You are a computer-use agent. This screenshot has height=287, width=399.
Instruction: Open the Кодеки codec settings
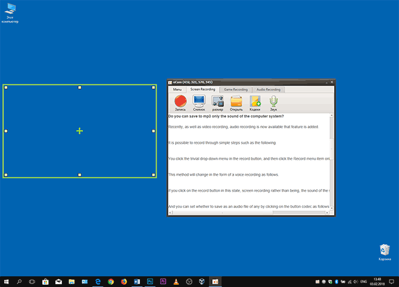coord(255,103)
